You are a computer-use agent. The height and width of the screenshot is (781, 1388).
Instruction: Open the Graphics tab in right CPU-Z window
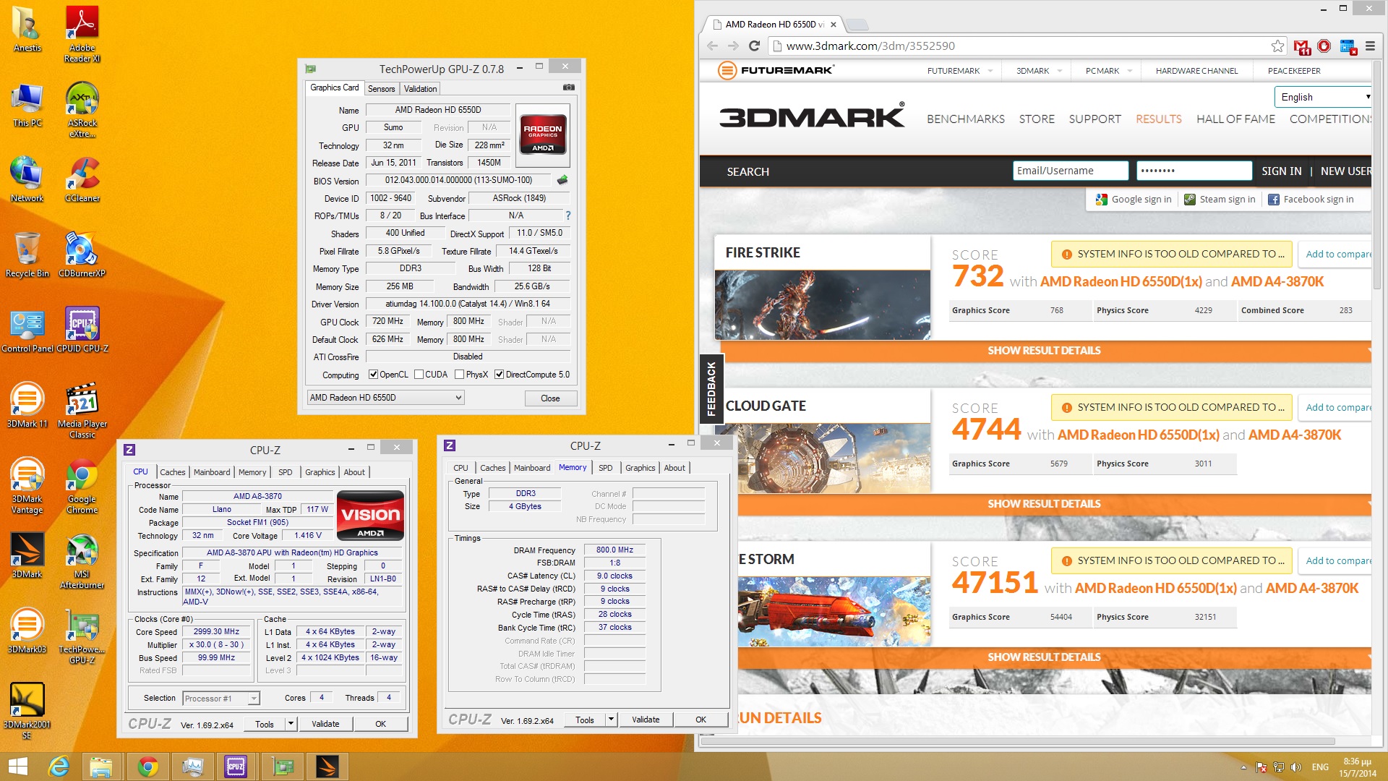point(641,468)
